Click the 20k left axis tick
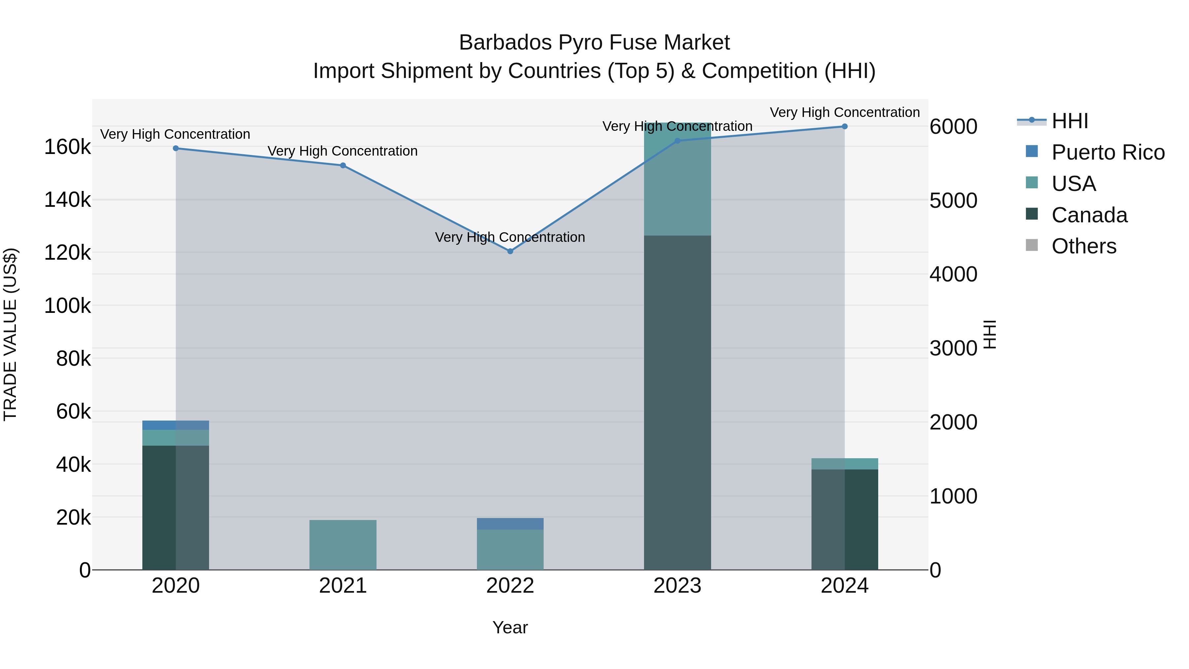 tap(73, 518)
